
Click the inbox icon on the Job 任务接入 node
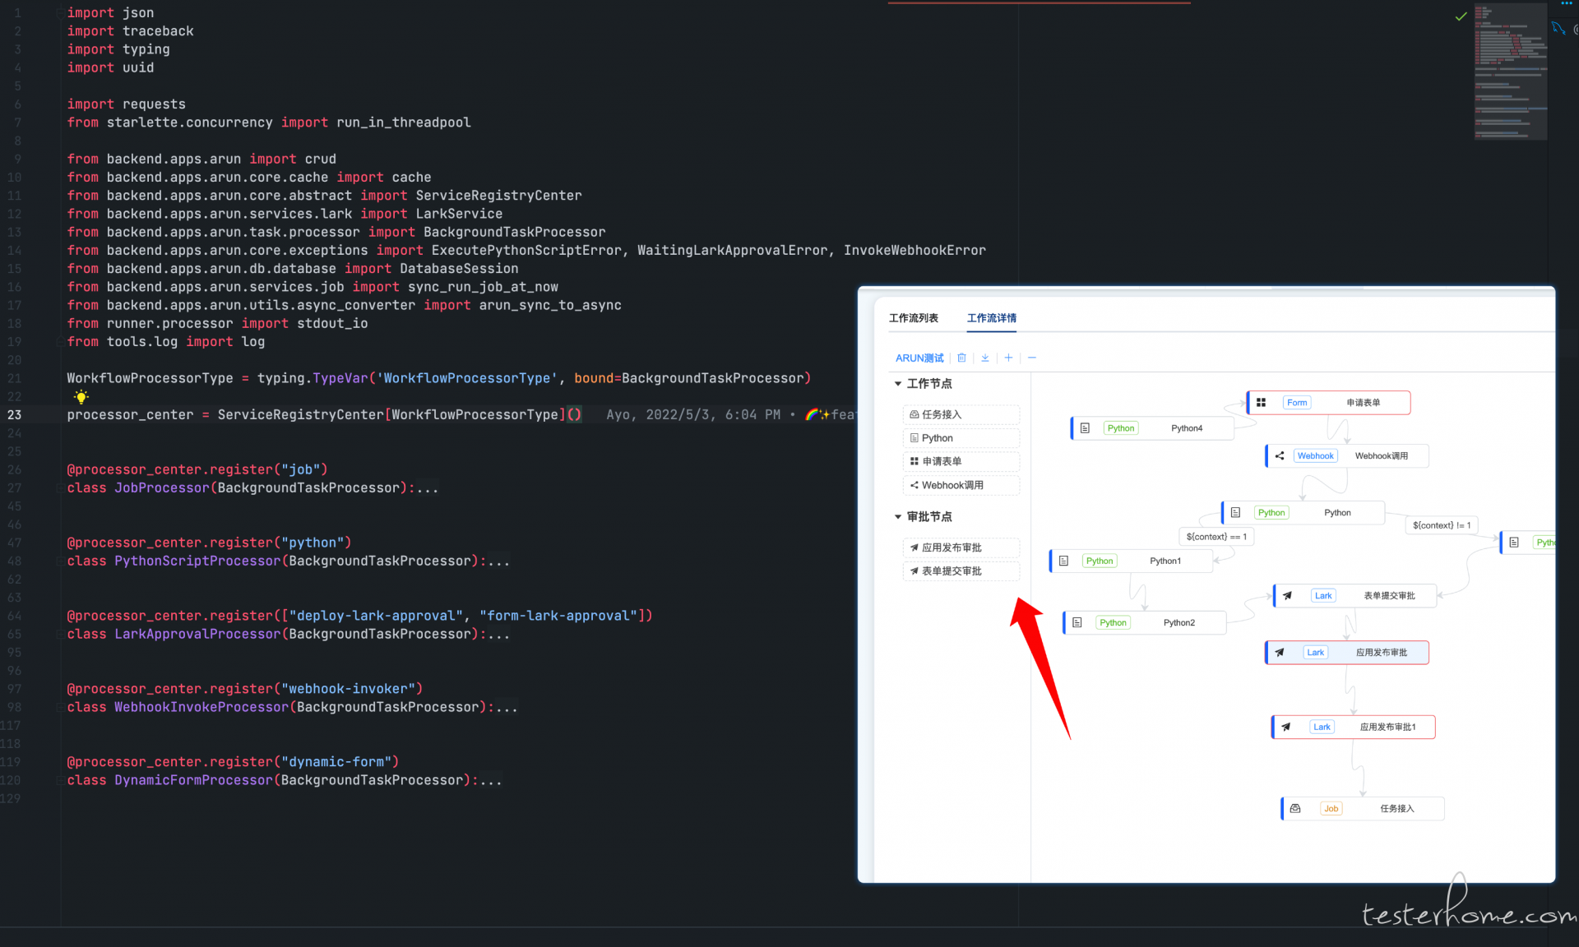coord(1295,808)
